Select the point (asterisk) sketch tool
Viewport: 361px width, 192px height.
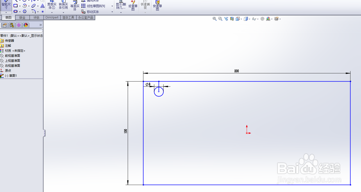(43, 11)
